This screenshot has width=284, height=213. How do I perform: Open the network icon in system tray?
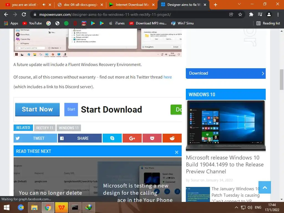pos(243,207)
